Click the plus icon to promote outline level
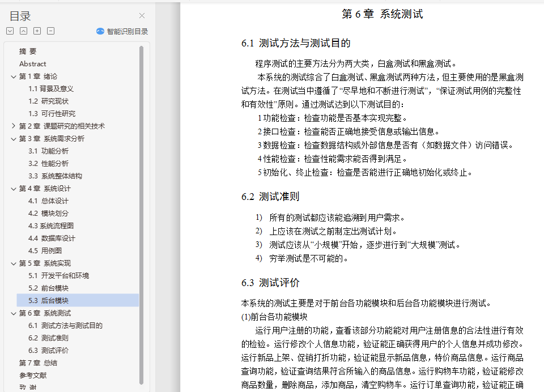The height and width of the screenshot is (392, 544). tap(37, 31)
